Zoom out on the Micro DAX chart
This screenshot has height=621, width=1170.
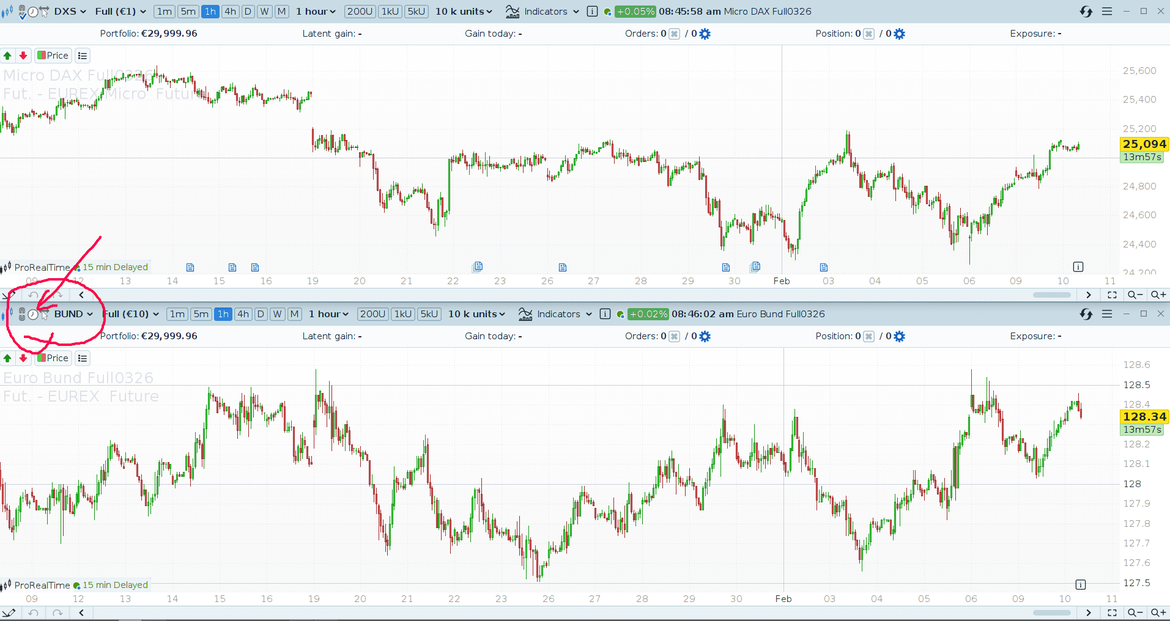(1135, 295)
